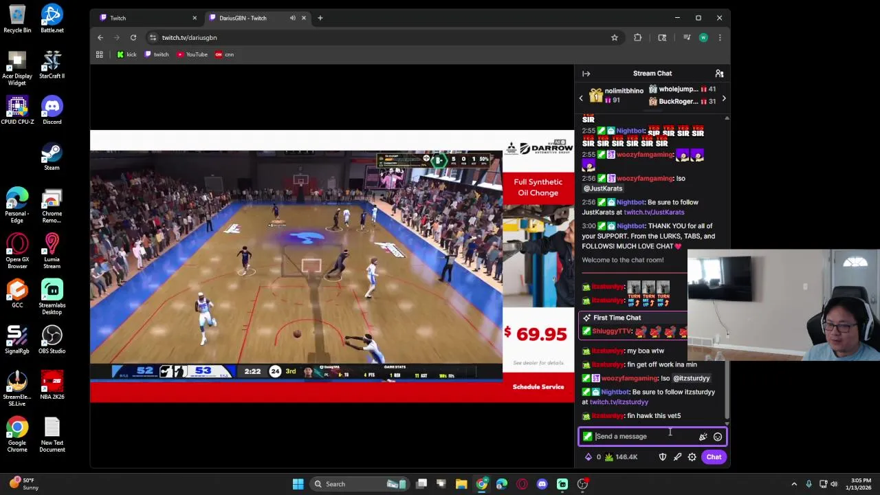Open channel points balance 146.4K

click(x=621, y=457)
